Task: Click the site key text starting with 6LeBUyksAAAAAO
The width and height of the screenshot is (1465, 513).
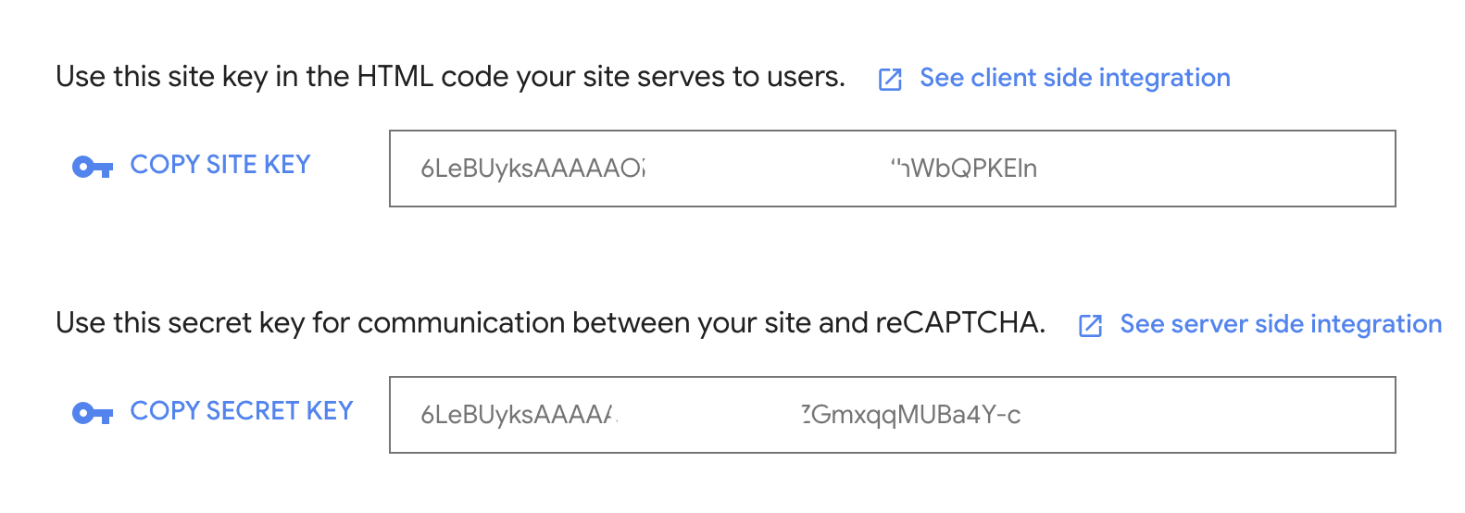Action: pos(532,169)
